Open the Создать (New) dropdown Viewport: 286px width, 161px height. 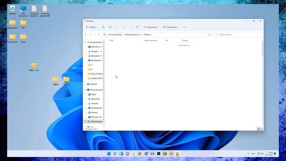pos(92,27)
